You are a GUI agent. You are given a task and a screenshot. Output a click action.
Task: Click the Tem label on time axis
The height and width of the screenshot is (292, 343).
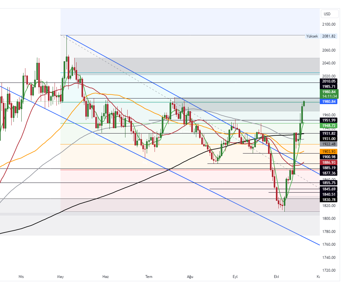[x=149, y=277]
